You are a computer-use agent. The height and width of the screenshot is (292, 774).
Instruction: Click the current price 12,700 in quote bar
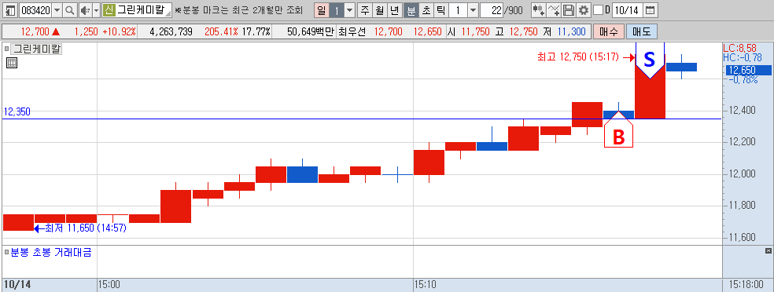[35, 32]
